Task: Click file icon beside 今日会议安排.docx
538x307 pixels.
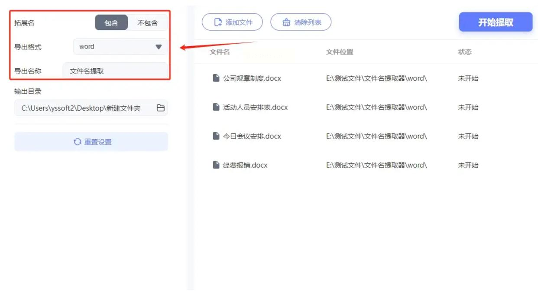Action: [216, 136]
